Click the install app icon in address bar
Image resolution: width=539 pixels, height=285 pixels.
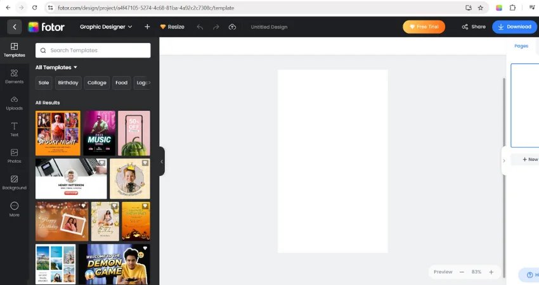pyautogui.click(x=468, y=8)
